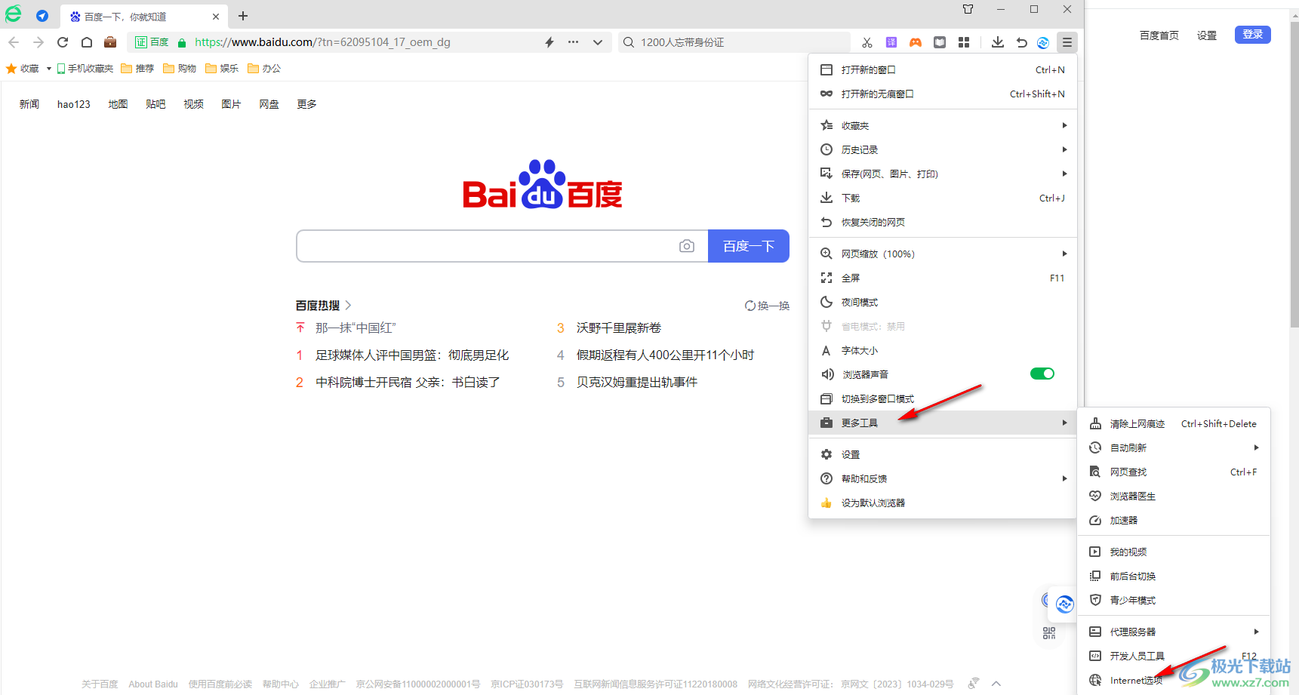Select 清除上网痕迹 in submenu

pyautogui.click(x=1174, y=423)
